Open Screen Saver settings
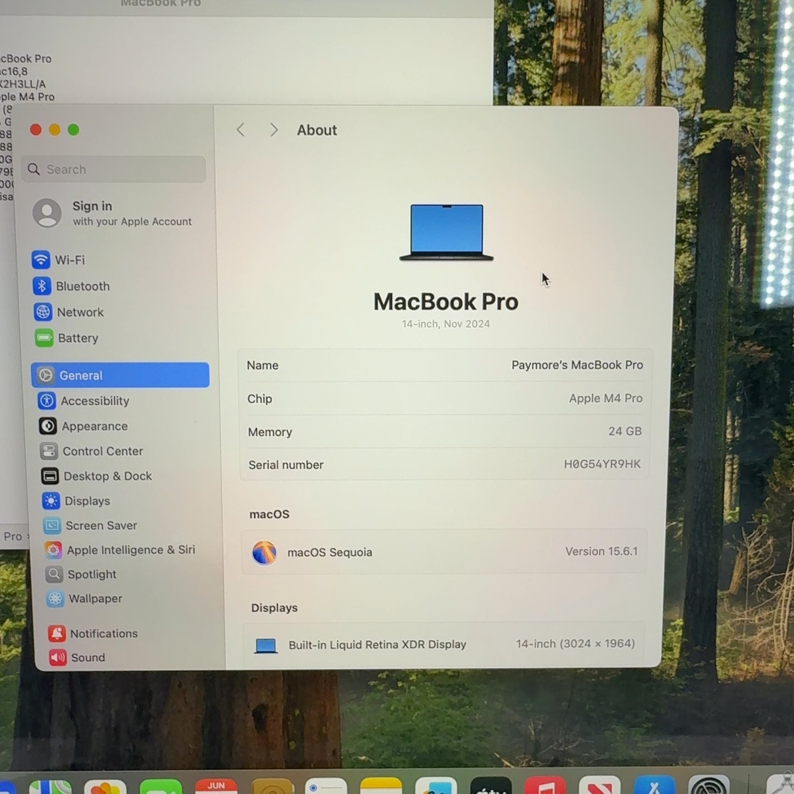Screen dimensions: 794x794 (x=91, y=526)
